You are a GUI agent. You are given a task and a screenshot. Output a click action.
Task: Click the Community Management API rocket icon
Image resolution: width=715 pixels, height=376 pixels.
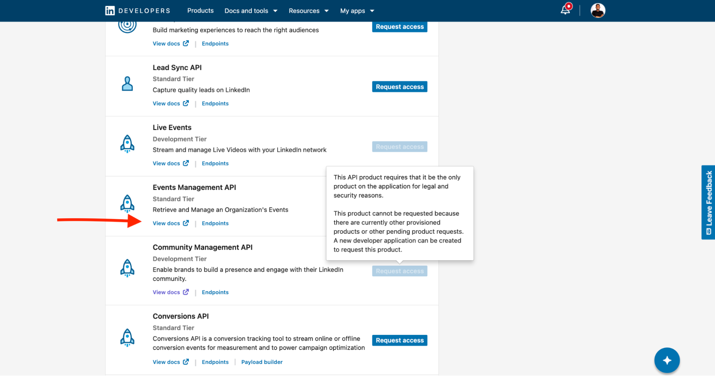pos(127,268)
